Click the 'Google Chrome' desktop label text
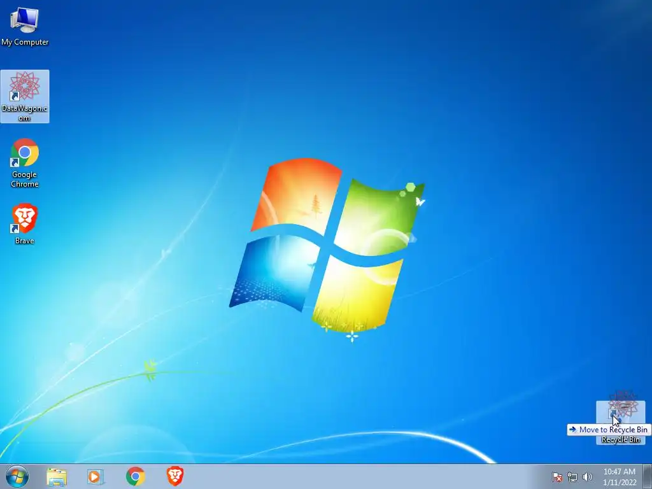 click(x=25, y=179)
